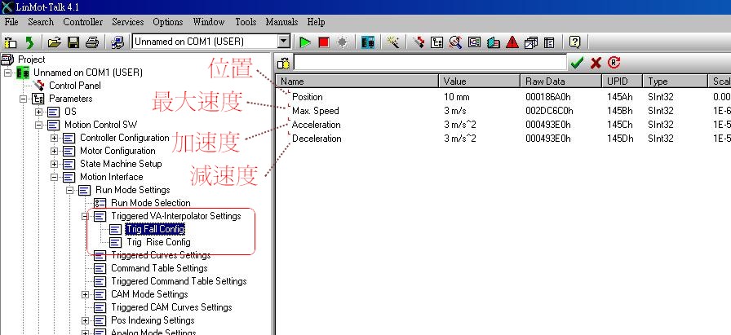Open the Messages book toolbar icon
The height and width of the screenshot is (335, 731).
coord(494,42)
